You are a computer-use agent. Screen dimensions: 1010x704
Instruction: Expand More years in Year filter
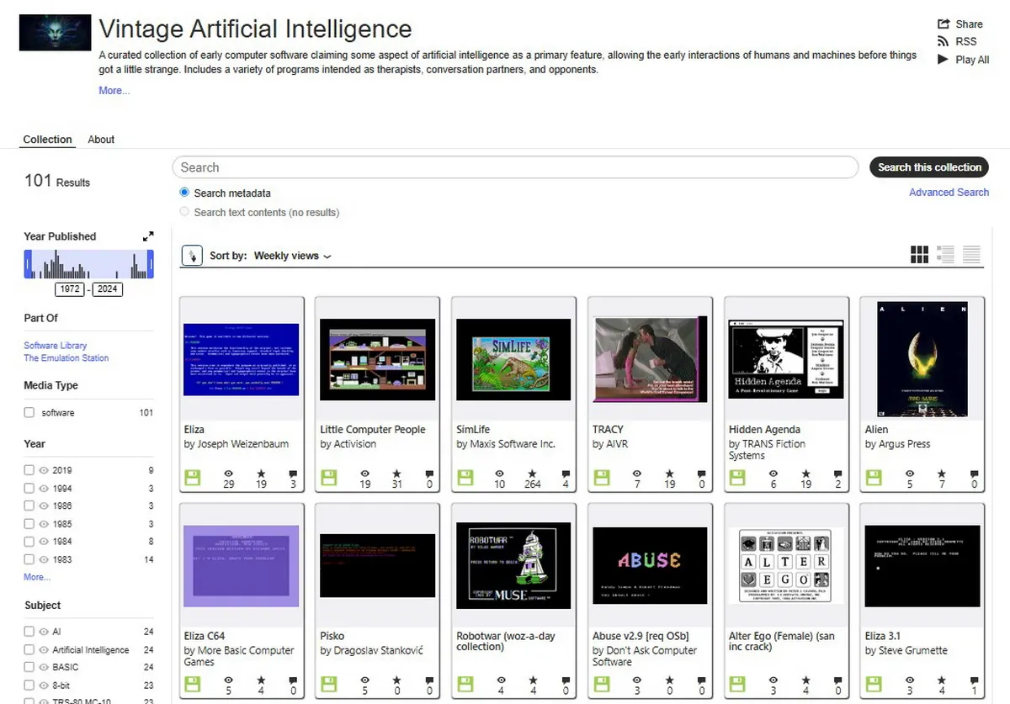(x=37, y=577)
